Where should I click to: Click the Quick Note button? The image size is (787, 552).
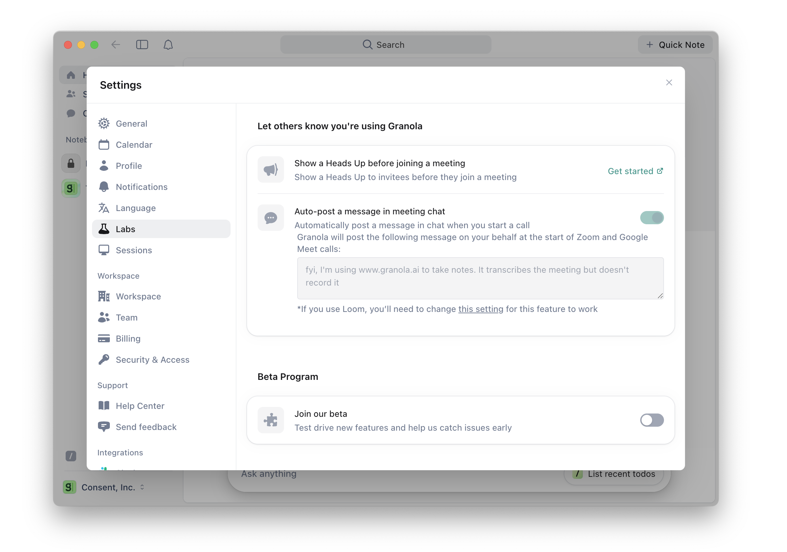pos(675,45)
